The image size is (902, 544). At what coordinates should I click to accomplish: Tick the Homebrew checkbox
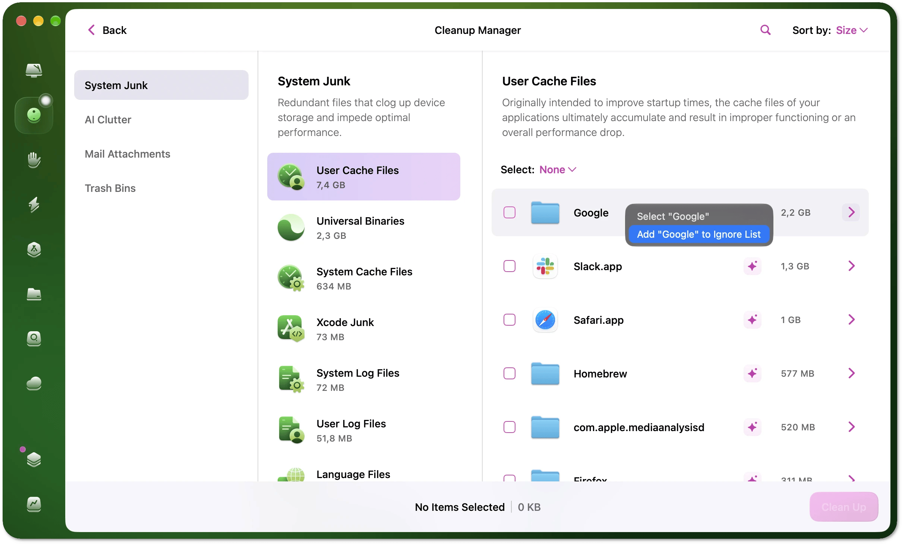509,373
